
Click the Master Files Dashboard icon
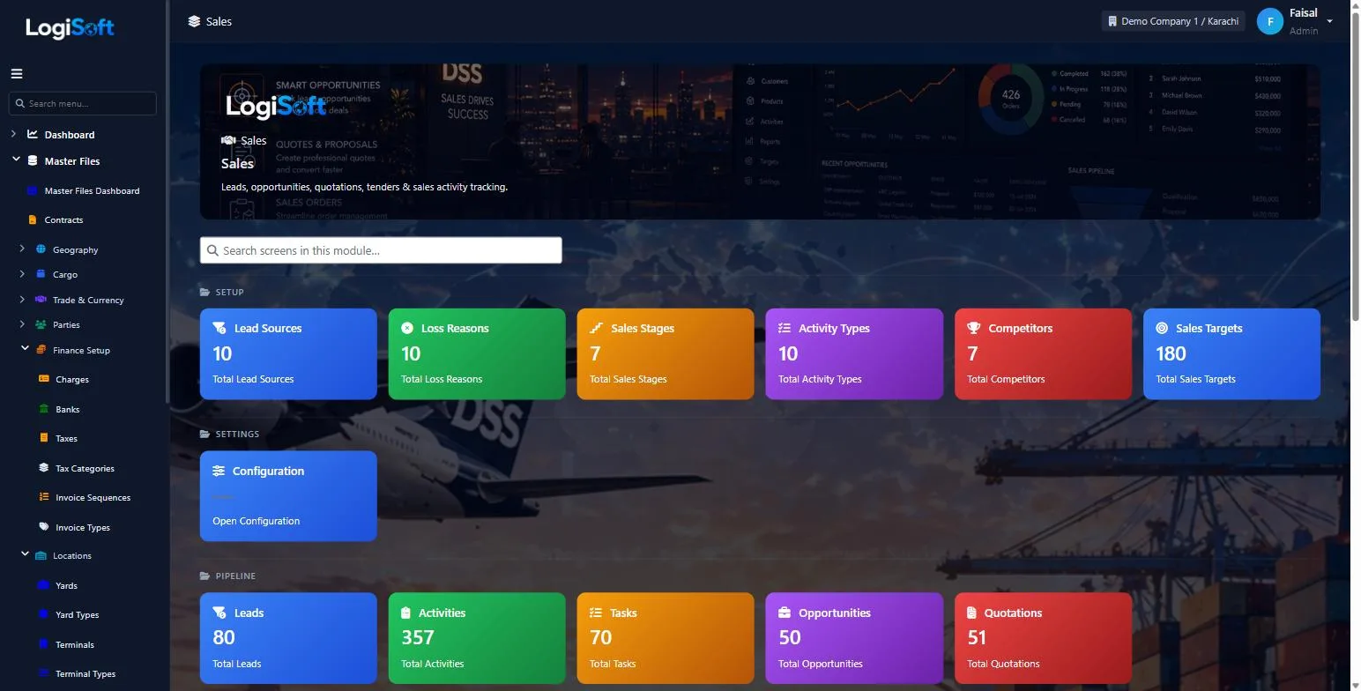point(33,190)
